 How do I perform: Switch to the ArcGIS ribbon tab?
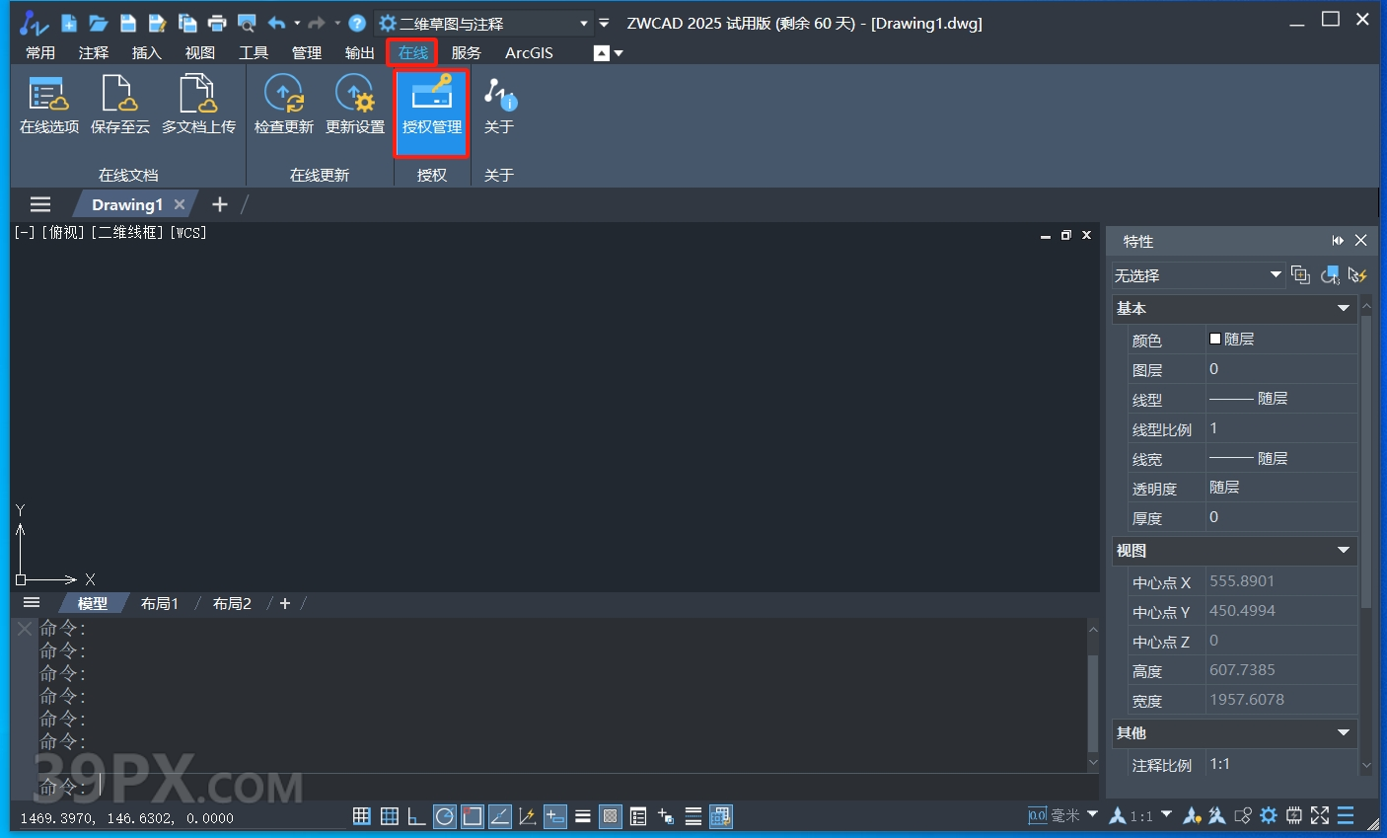coord(529,52)
